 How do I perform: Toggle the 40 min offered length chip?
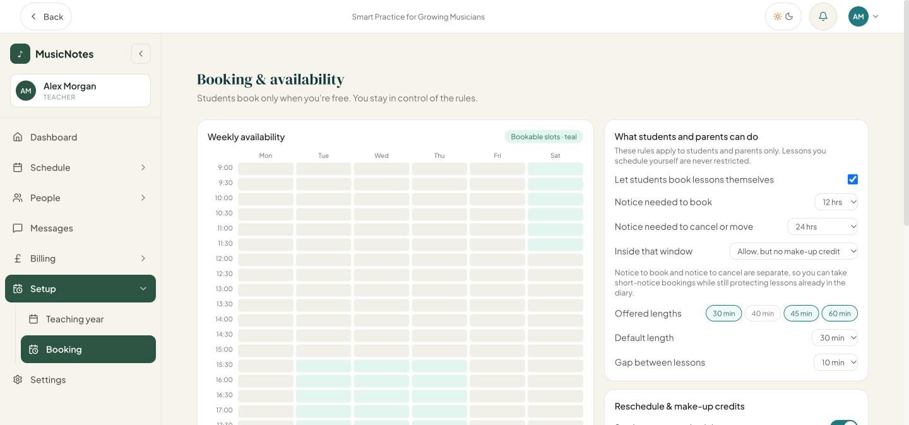tap(763, 313)
